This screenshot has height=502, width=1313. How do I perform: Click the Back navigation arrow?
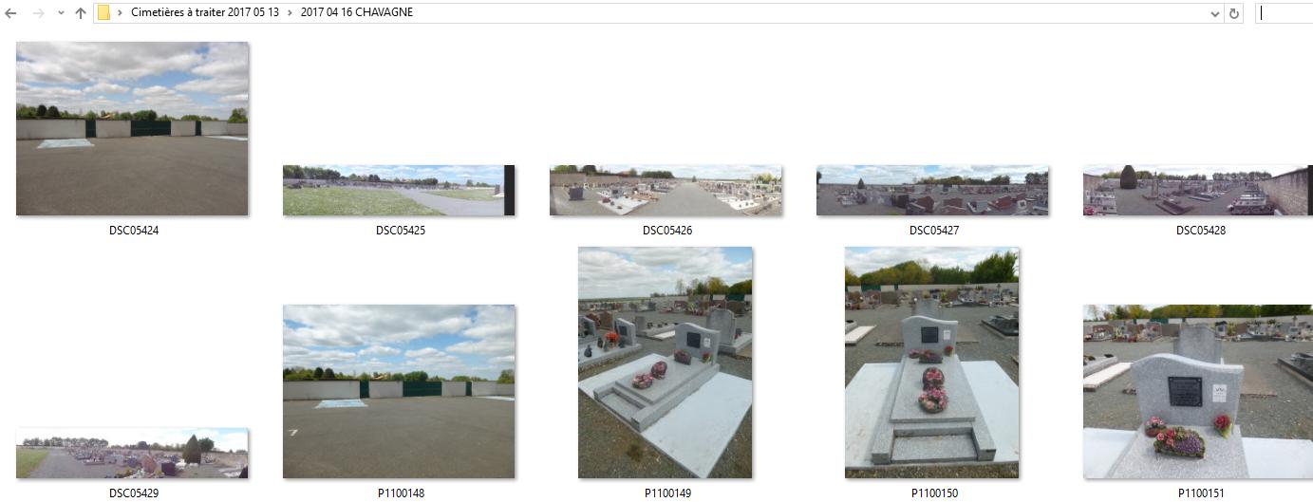(x=11, y=13)
